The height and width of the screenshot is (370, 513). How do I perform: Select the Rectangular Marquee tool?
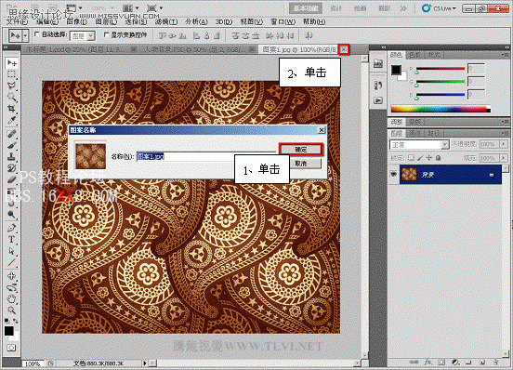[12, 74]
